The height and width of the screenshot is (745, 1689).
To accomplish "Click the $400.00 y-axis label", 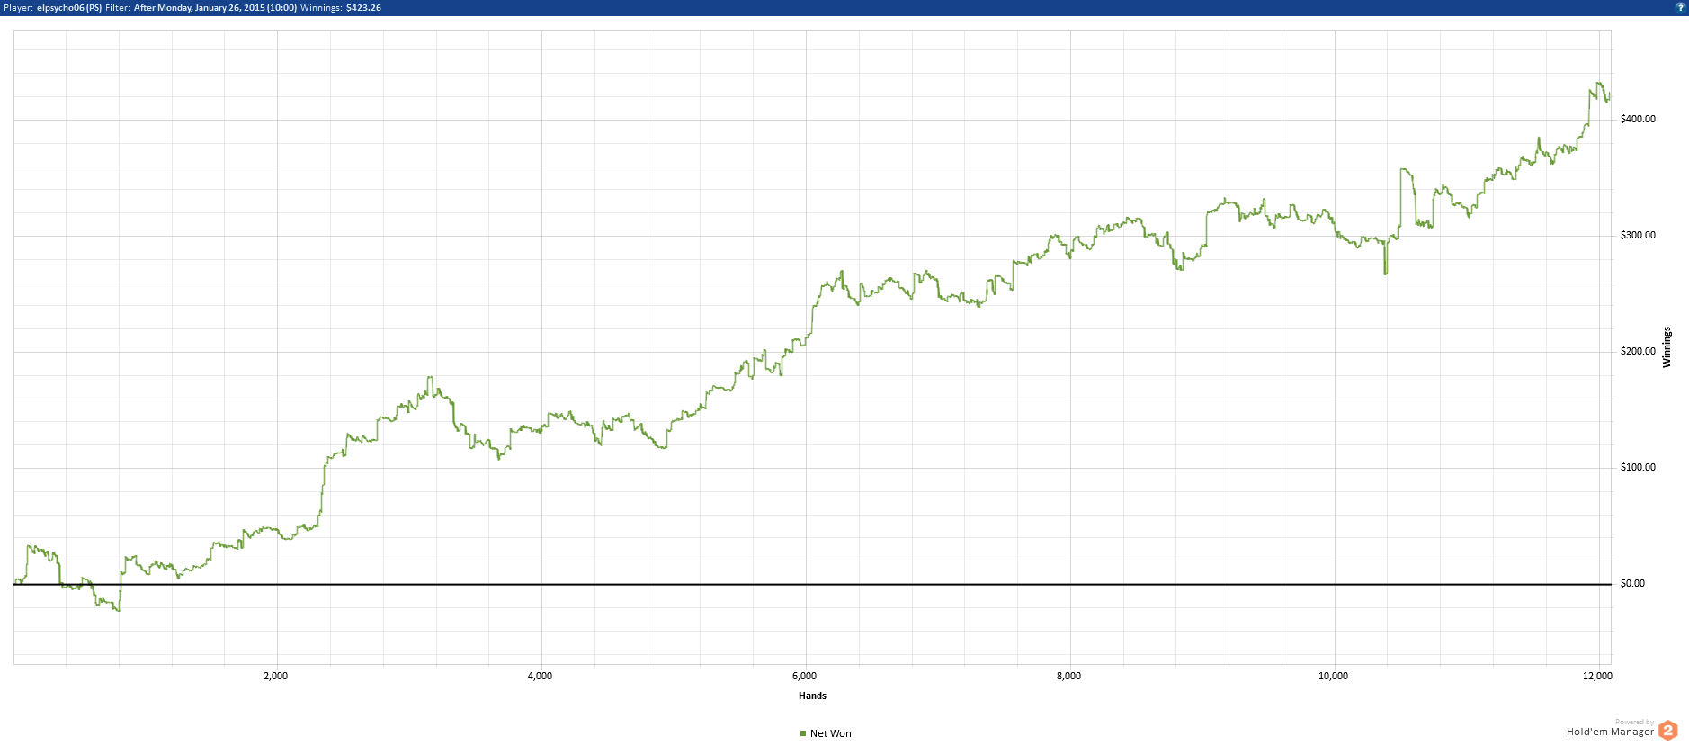I will click(x=1638, y=119).
